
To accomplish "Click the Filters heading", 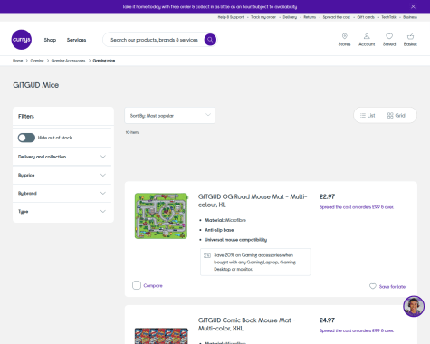I will click(x=26, y=116).
